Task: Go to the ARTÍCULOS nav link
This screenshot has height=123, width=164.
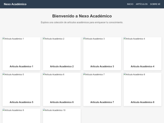Action: pyautogui.click(x=142, y=4)
